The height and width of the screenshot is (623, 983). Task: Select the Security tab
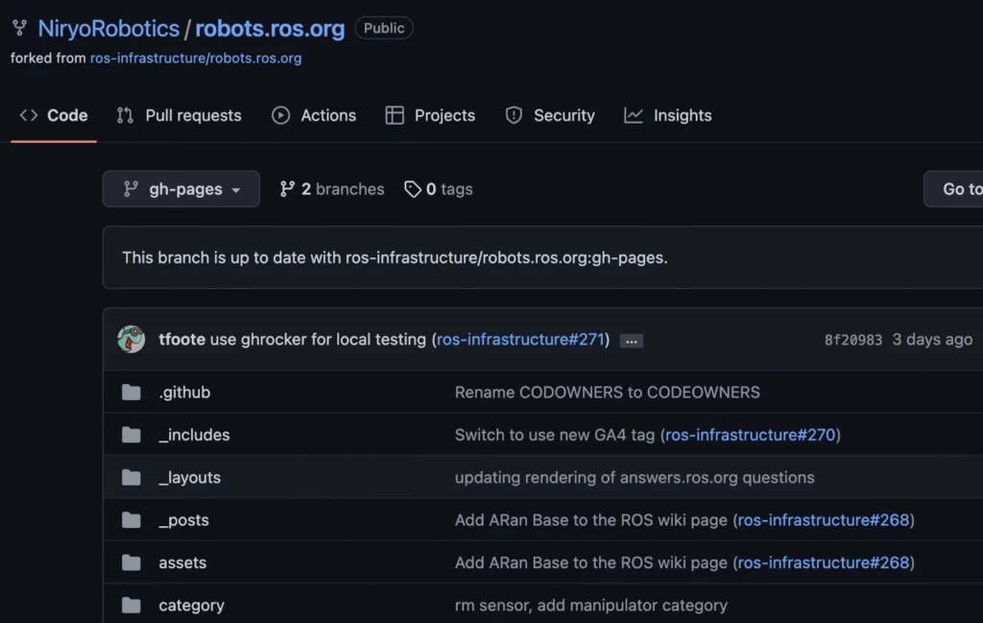click(x=550, y=115)
